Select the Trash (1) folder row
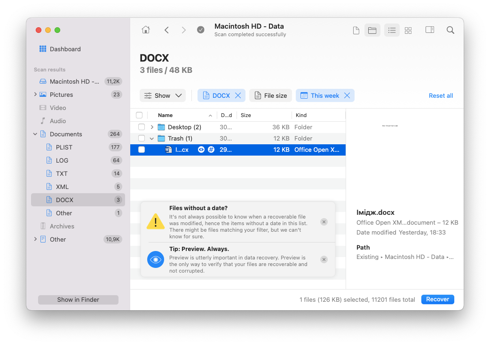Viewport: 490px width, 345px height. (x=238, y=138)
